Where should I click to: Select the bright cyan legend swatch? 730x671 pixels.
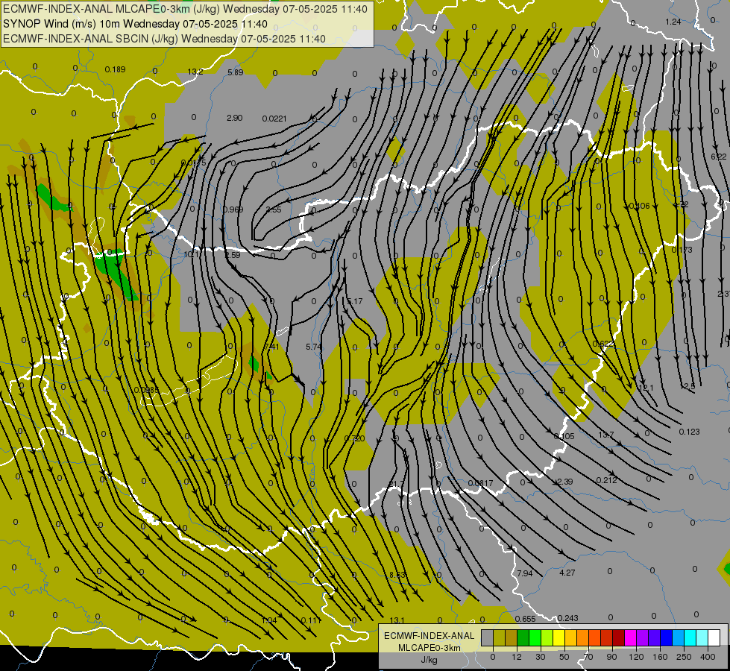690,638
